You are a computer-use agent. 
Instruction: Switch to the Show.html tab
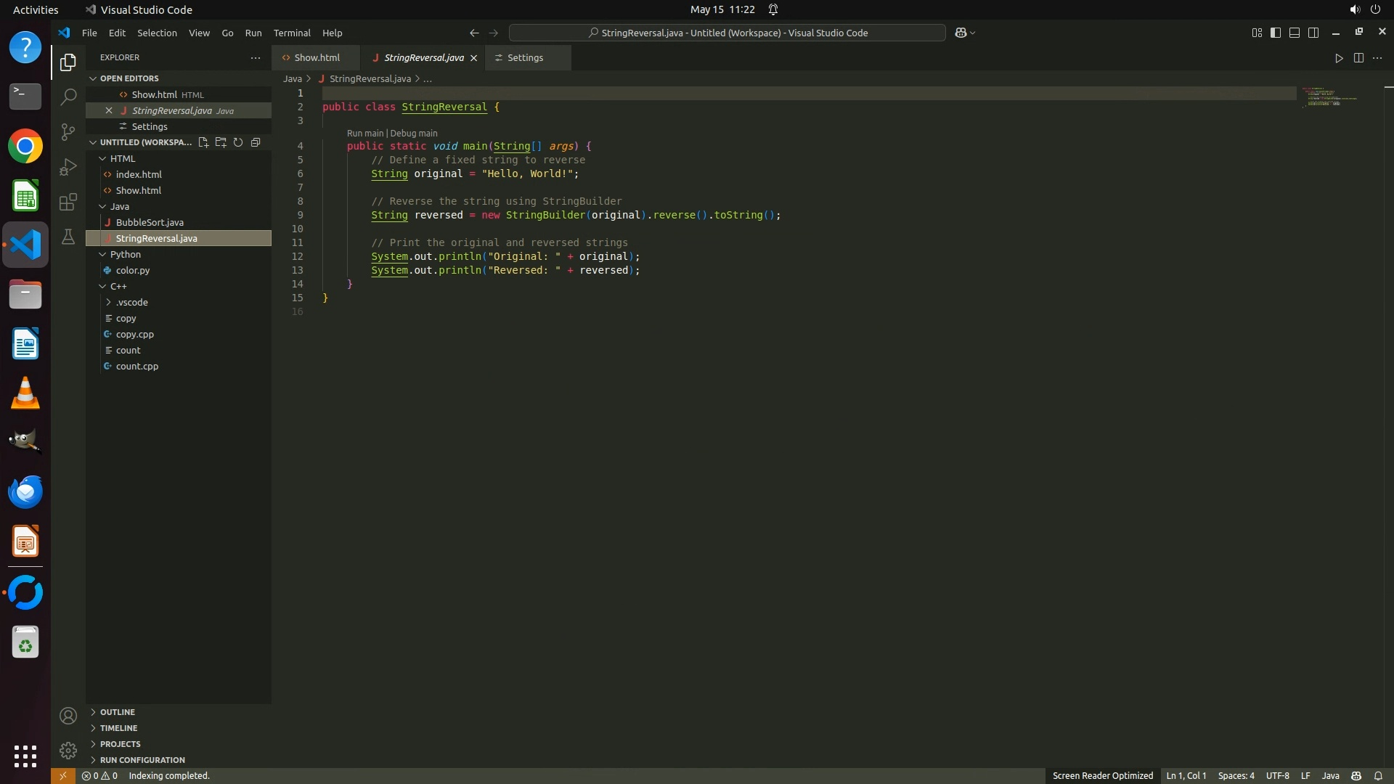(317, 58)
